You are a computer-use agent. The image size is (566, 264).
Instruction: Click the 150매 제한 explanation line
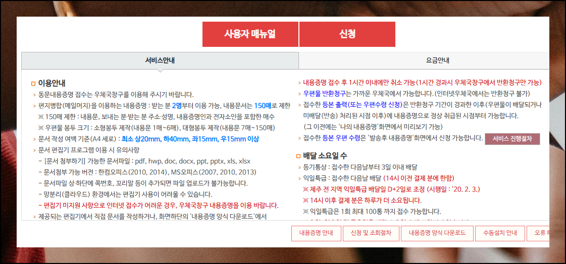click(x=157, y=117)
